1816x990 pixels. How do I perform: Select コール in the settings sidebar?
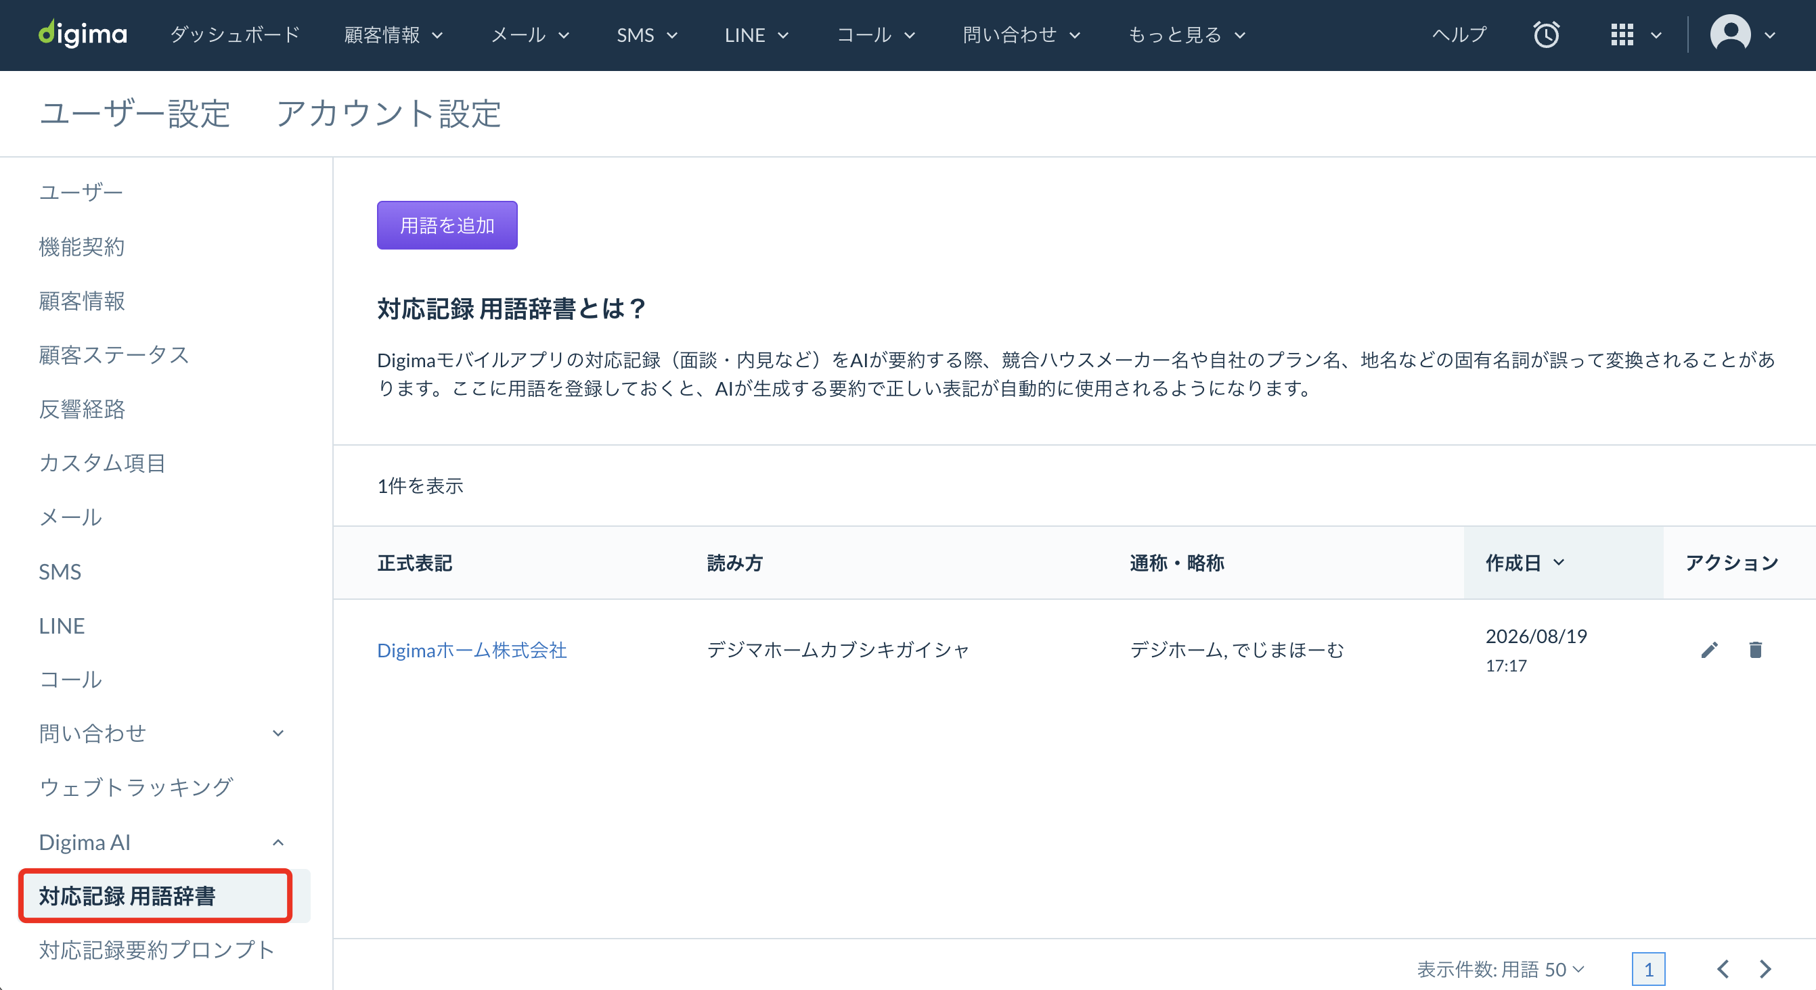(x=70, y=680)
